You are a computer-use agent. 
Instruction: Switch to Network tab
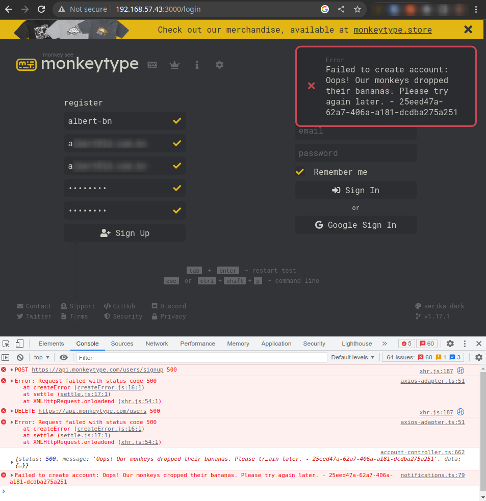point(157,344)
